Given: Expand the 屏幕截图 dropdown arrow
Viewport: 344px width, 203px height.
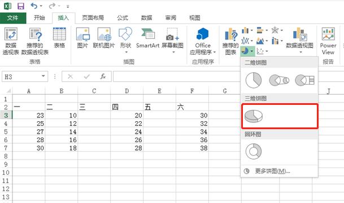Looking at the screenshot, I should (173, 52).
